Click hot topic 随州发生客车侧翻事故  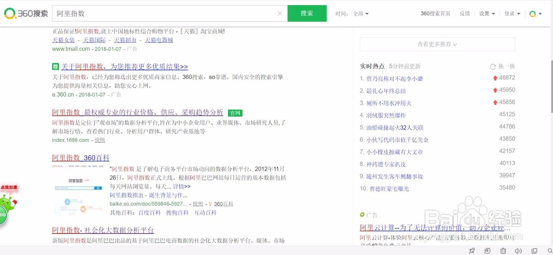pos(394,176)
